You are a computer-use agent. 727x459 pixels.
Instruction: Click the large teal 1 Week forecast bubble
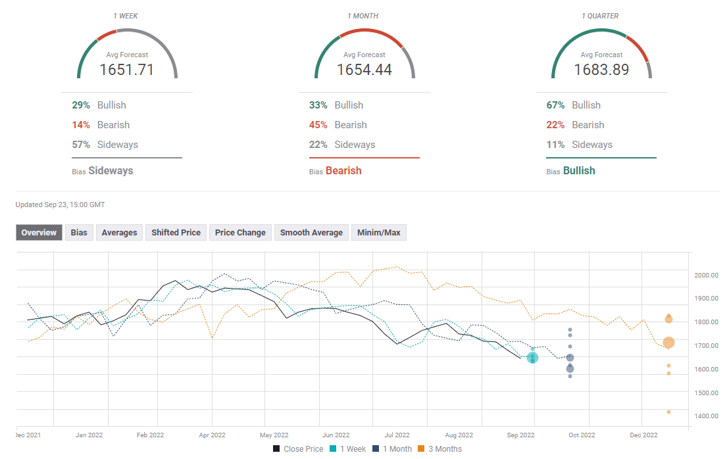[532, 358]
